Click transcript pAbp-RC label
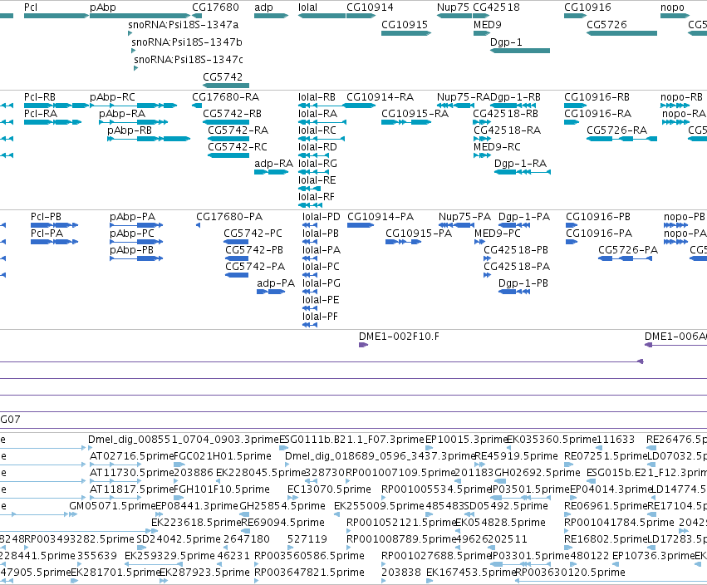 tap(112, 97)
